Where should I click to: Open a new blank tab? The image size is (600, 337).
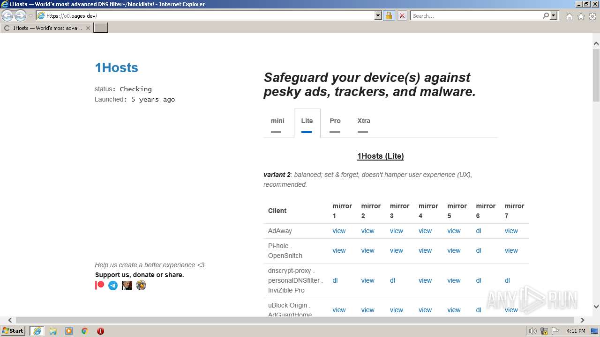click(x=101, y=28)
